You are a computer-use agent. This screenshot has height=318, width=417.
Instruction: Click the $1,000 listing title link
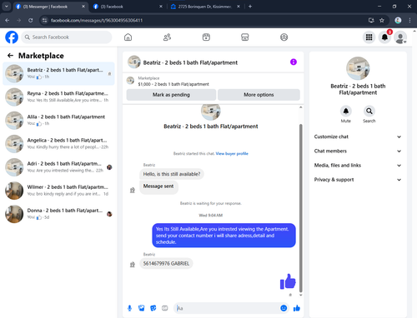click(173, 84)
